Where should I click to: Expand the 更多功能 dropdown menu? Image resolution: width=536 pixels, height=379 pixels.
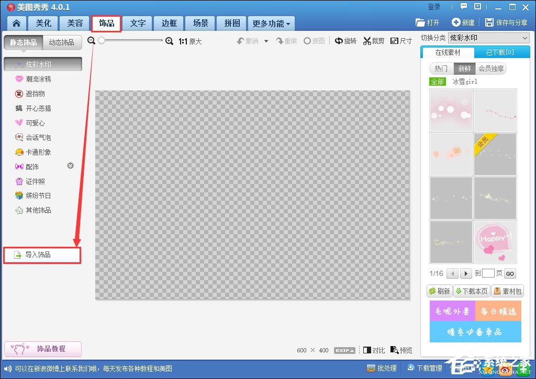point(271,23)
